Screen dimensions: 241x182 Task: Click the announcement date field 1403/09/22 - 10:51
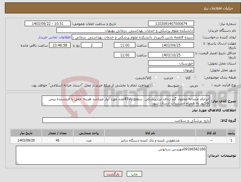pyautogui.click(x=47, y=24)
